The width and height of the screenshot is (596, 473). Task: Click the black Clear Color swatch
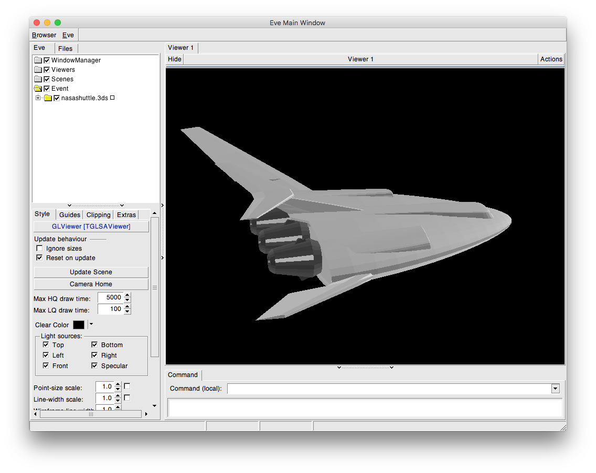click(x=79, y=325)
